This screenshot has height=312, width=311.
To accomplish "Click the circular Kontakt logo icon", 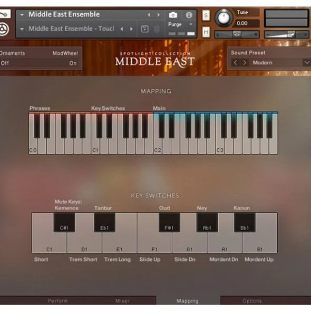I will [x=3, y=30].
